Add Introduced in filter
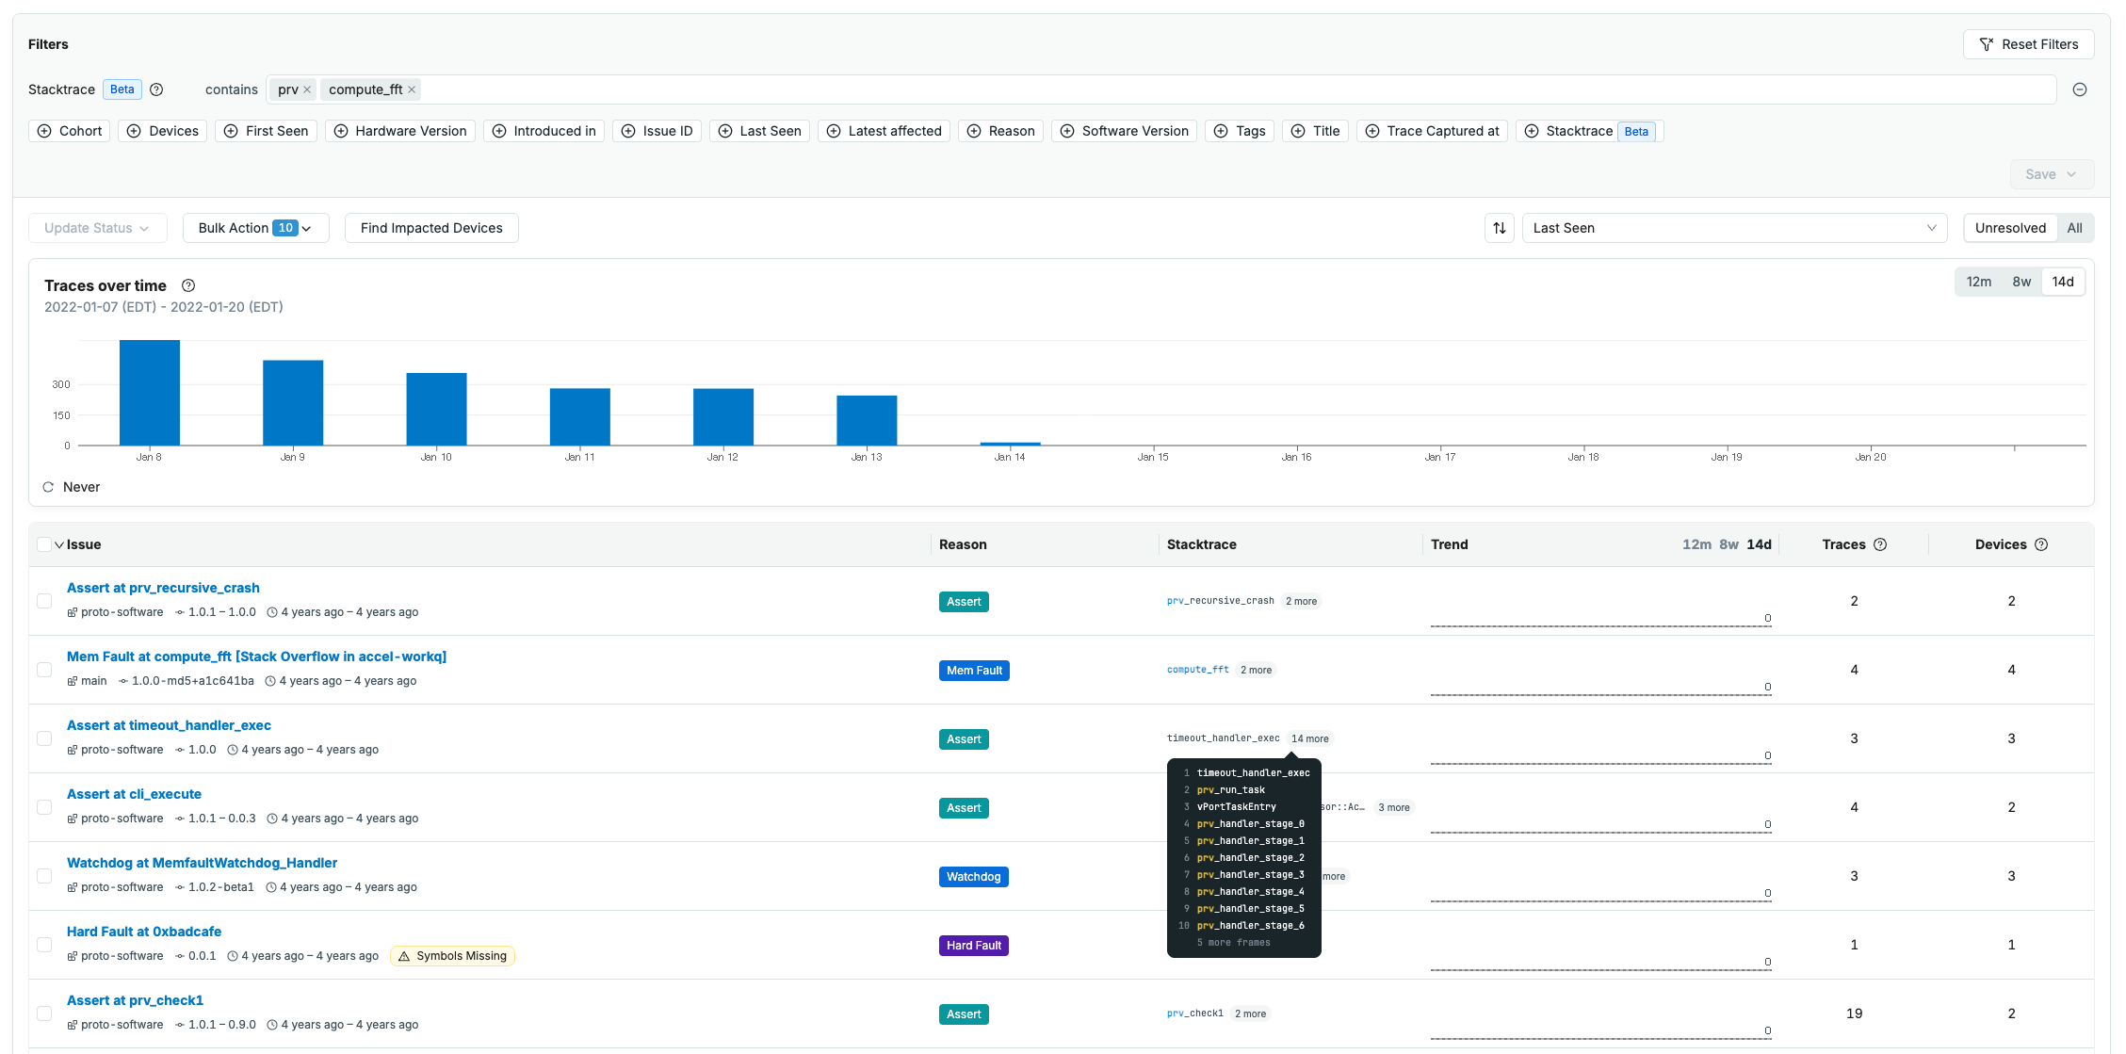The height and width of the screenshot is (1054, 2126). tap(544, 131)
